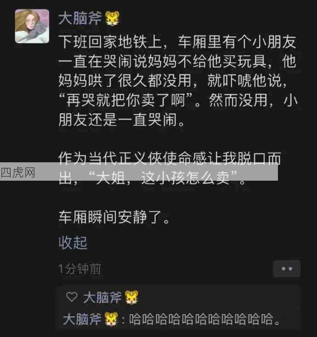
Task: Open the two-dot like/comment menu button
Action: [x=287, y=268]
